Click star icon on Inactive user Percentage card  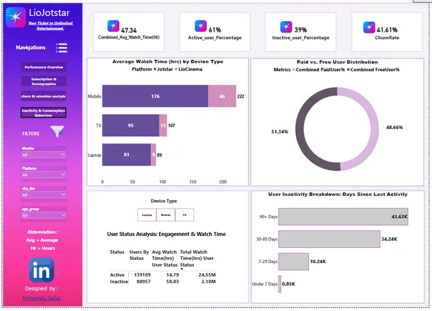click(x=286, y=27)
